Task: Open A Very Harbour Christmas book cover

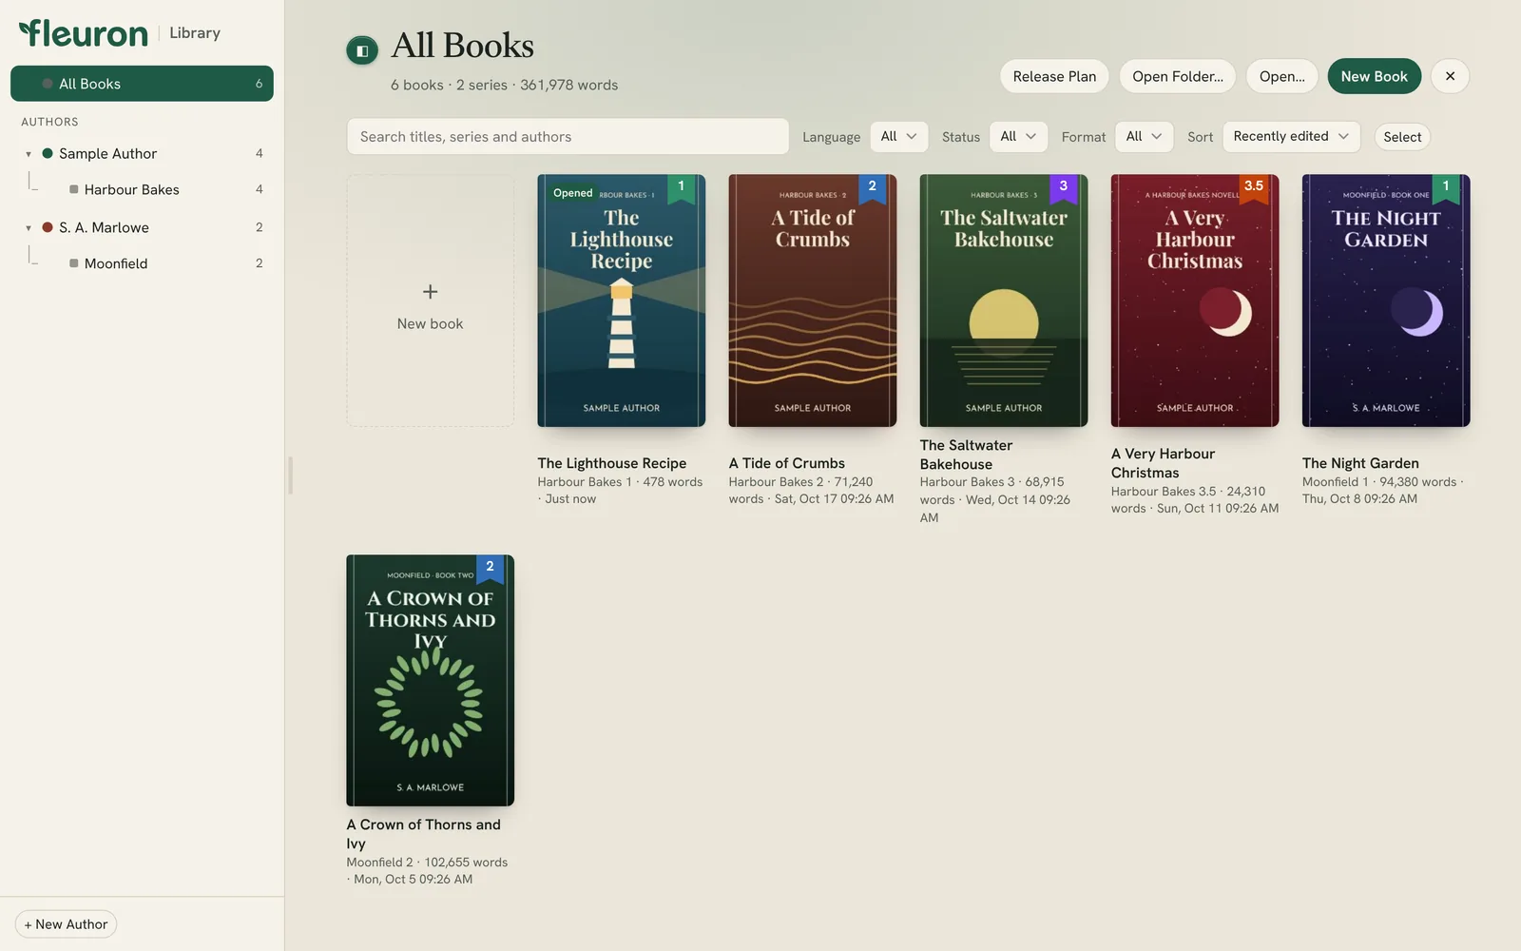Action: [1194, 301]
